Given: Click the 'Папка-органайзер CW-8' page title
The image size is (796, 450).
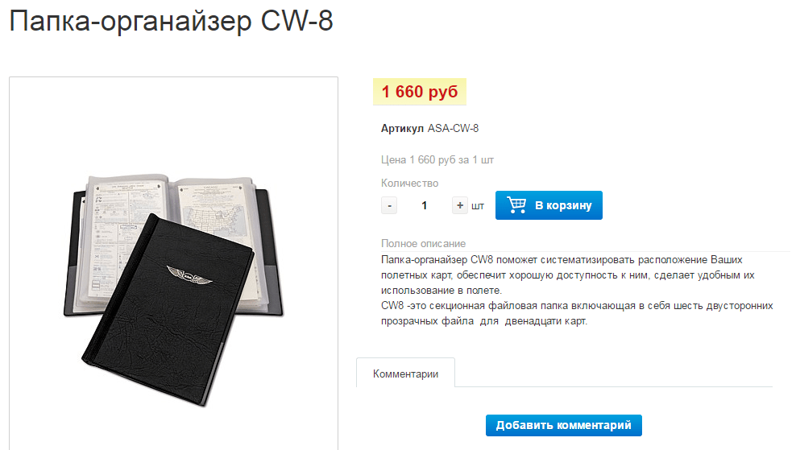Looking at the screenshot, I should click(171, 21).
